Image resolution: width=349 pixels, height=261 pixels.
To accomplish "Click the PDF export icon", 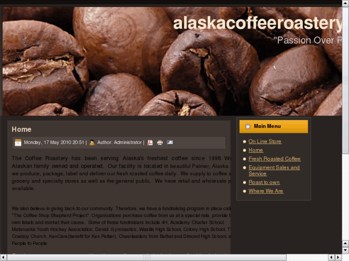I will (x=150, y=142).
